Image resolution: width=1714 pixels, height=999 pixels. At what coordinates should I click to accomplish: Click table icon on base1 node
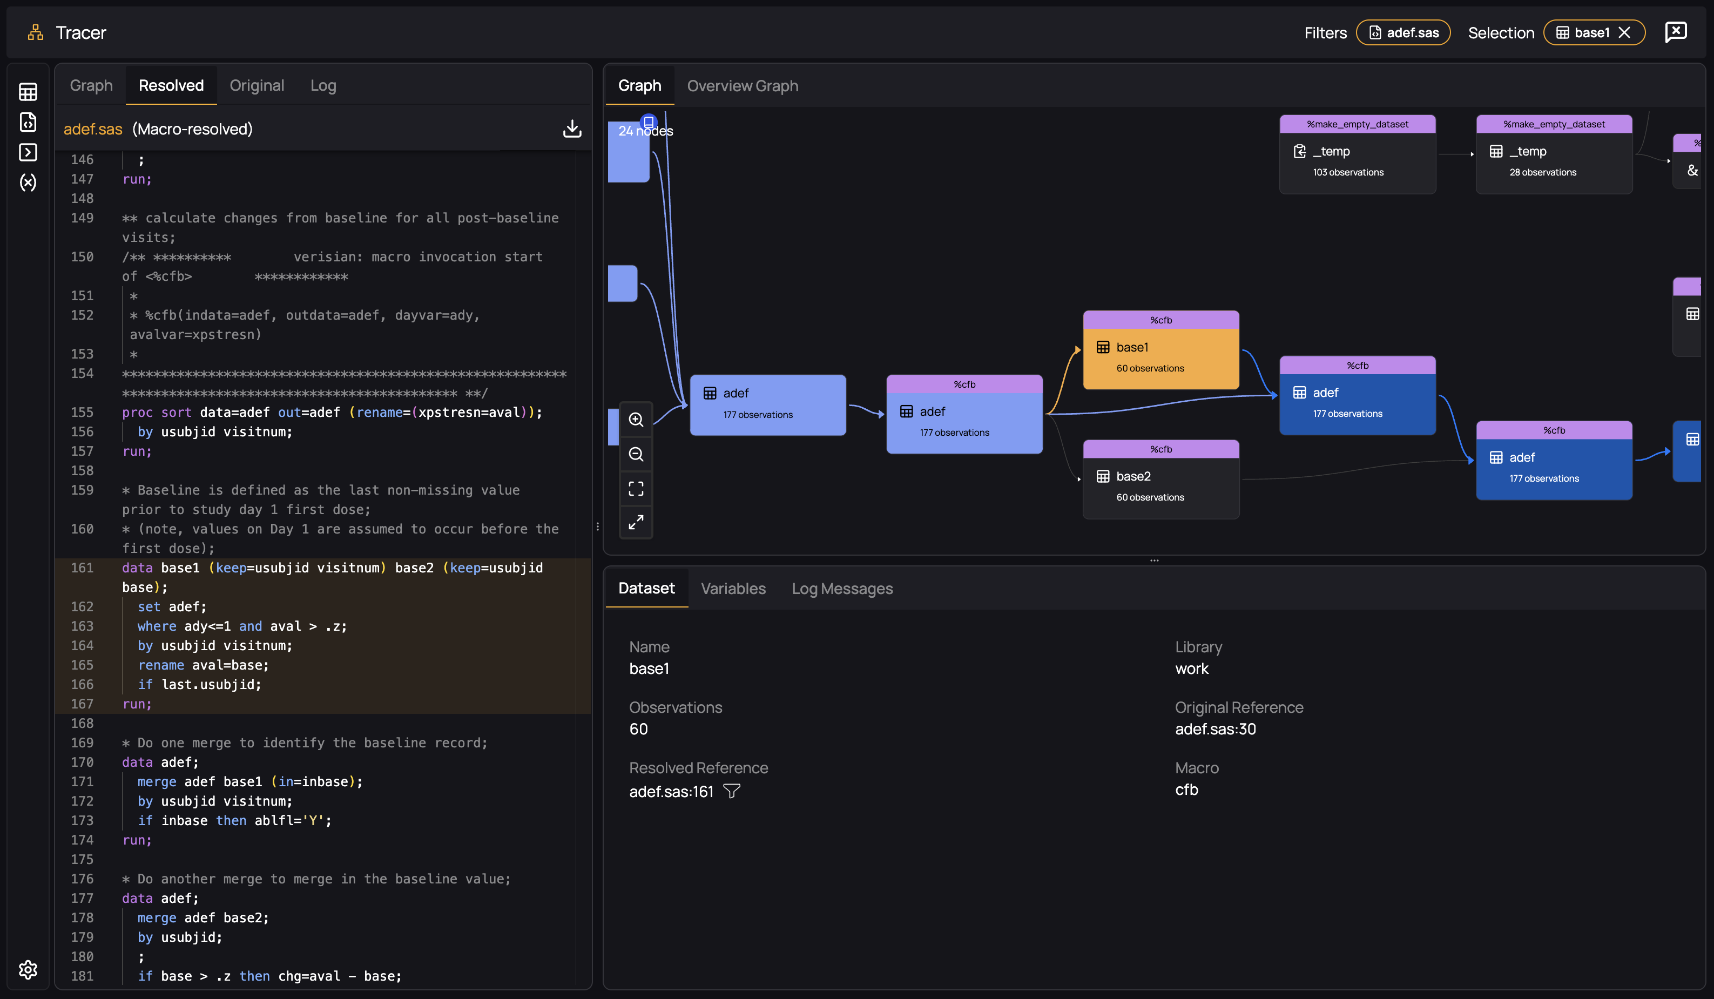point(1103,347)
